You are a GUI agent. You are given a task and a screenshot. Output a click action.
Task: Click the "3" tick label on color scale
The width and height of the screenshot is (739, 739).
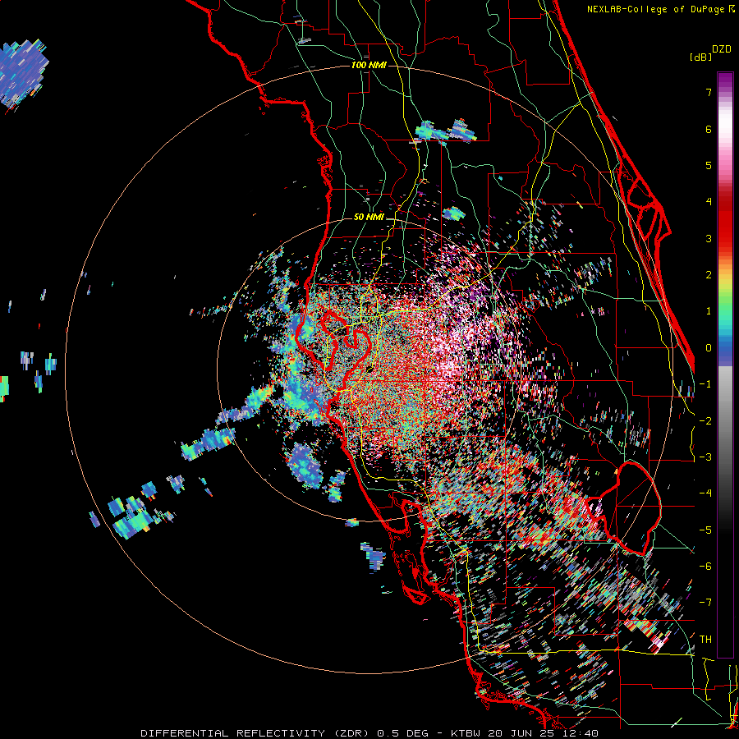coord(709,238)
